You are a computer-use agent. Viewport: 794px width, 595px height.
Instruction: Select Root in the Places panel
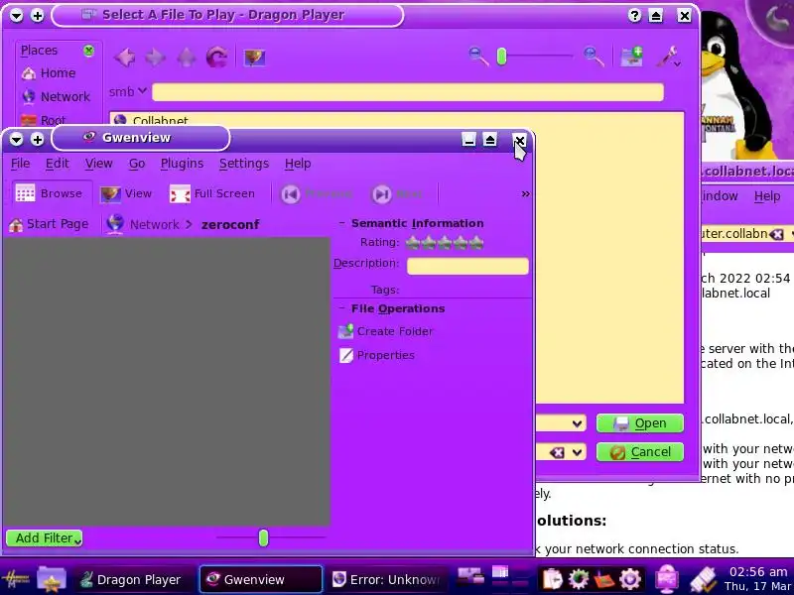[44, 120]
